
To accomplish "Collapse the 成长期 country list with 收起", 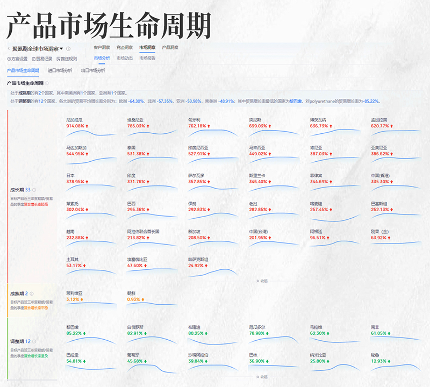I will pos(262,281).
